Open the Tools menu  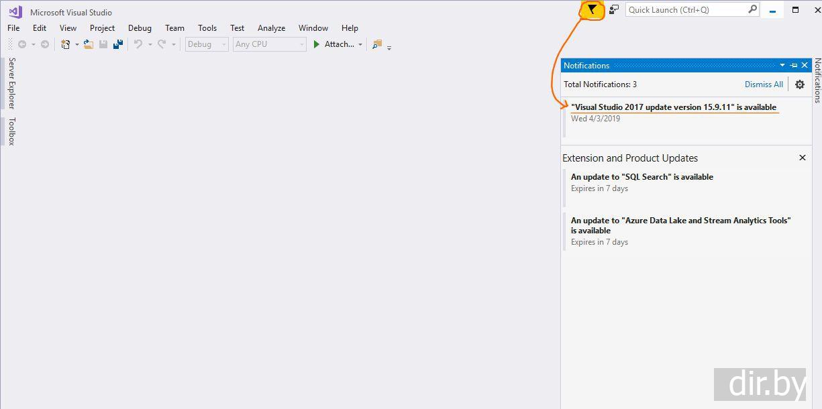[x=207, y=28]
